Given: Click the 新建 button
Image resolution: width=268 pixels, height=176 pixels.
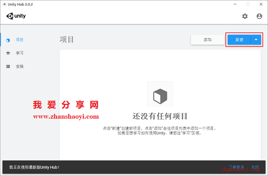Looking at the screenshot, I should (239, 40).
